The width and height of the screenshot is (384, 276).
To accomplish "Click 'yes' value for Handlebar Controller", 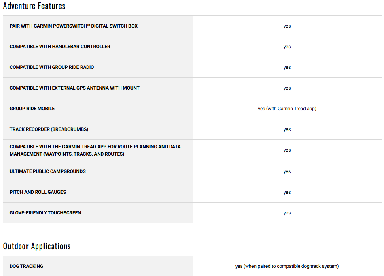I will tap(287, 47).
